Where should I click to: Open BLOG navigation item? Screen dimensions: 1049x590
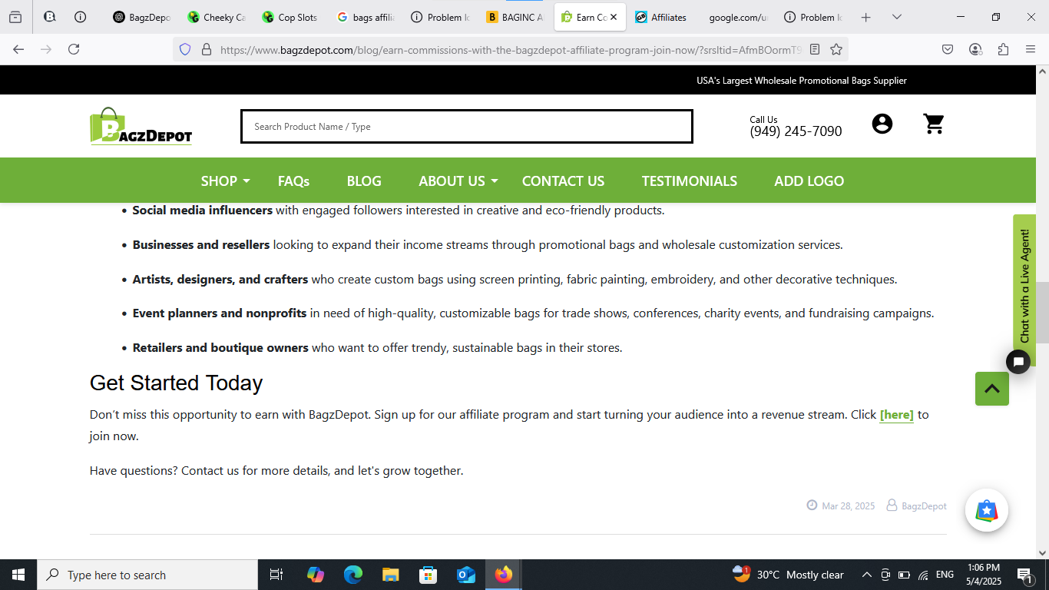364,181
